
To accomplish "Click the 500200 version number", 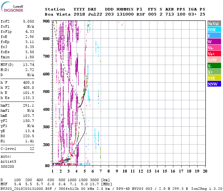I will (x=7, y=166).
